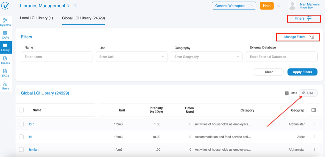Expand the Unit dropdown filter
This screenshot has height=157, width=325.
[132, 57]
